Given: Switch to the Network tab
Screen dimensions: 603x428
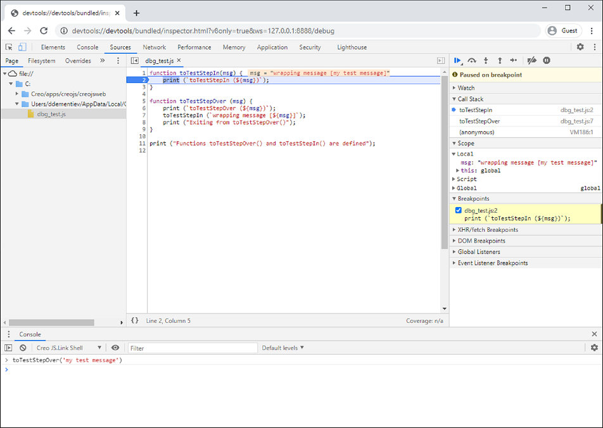Looking at the screenshot, I should (154, 47).
